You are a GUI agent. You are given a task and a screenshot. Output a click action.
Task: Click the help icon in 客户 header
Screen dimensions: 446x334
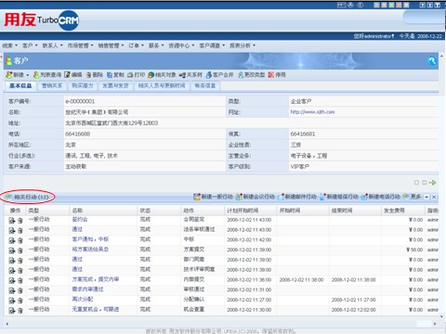(x=432, y=61)
